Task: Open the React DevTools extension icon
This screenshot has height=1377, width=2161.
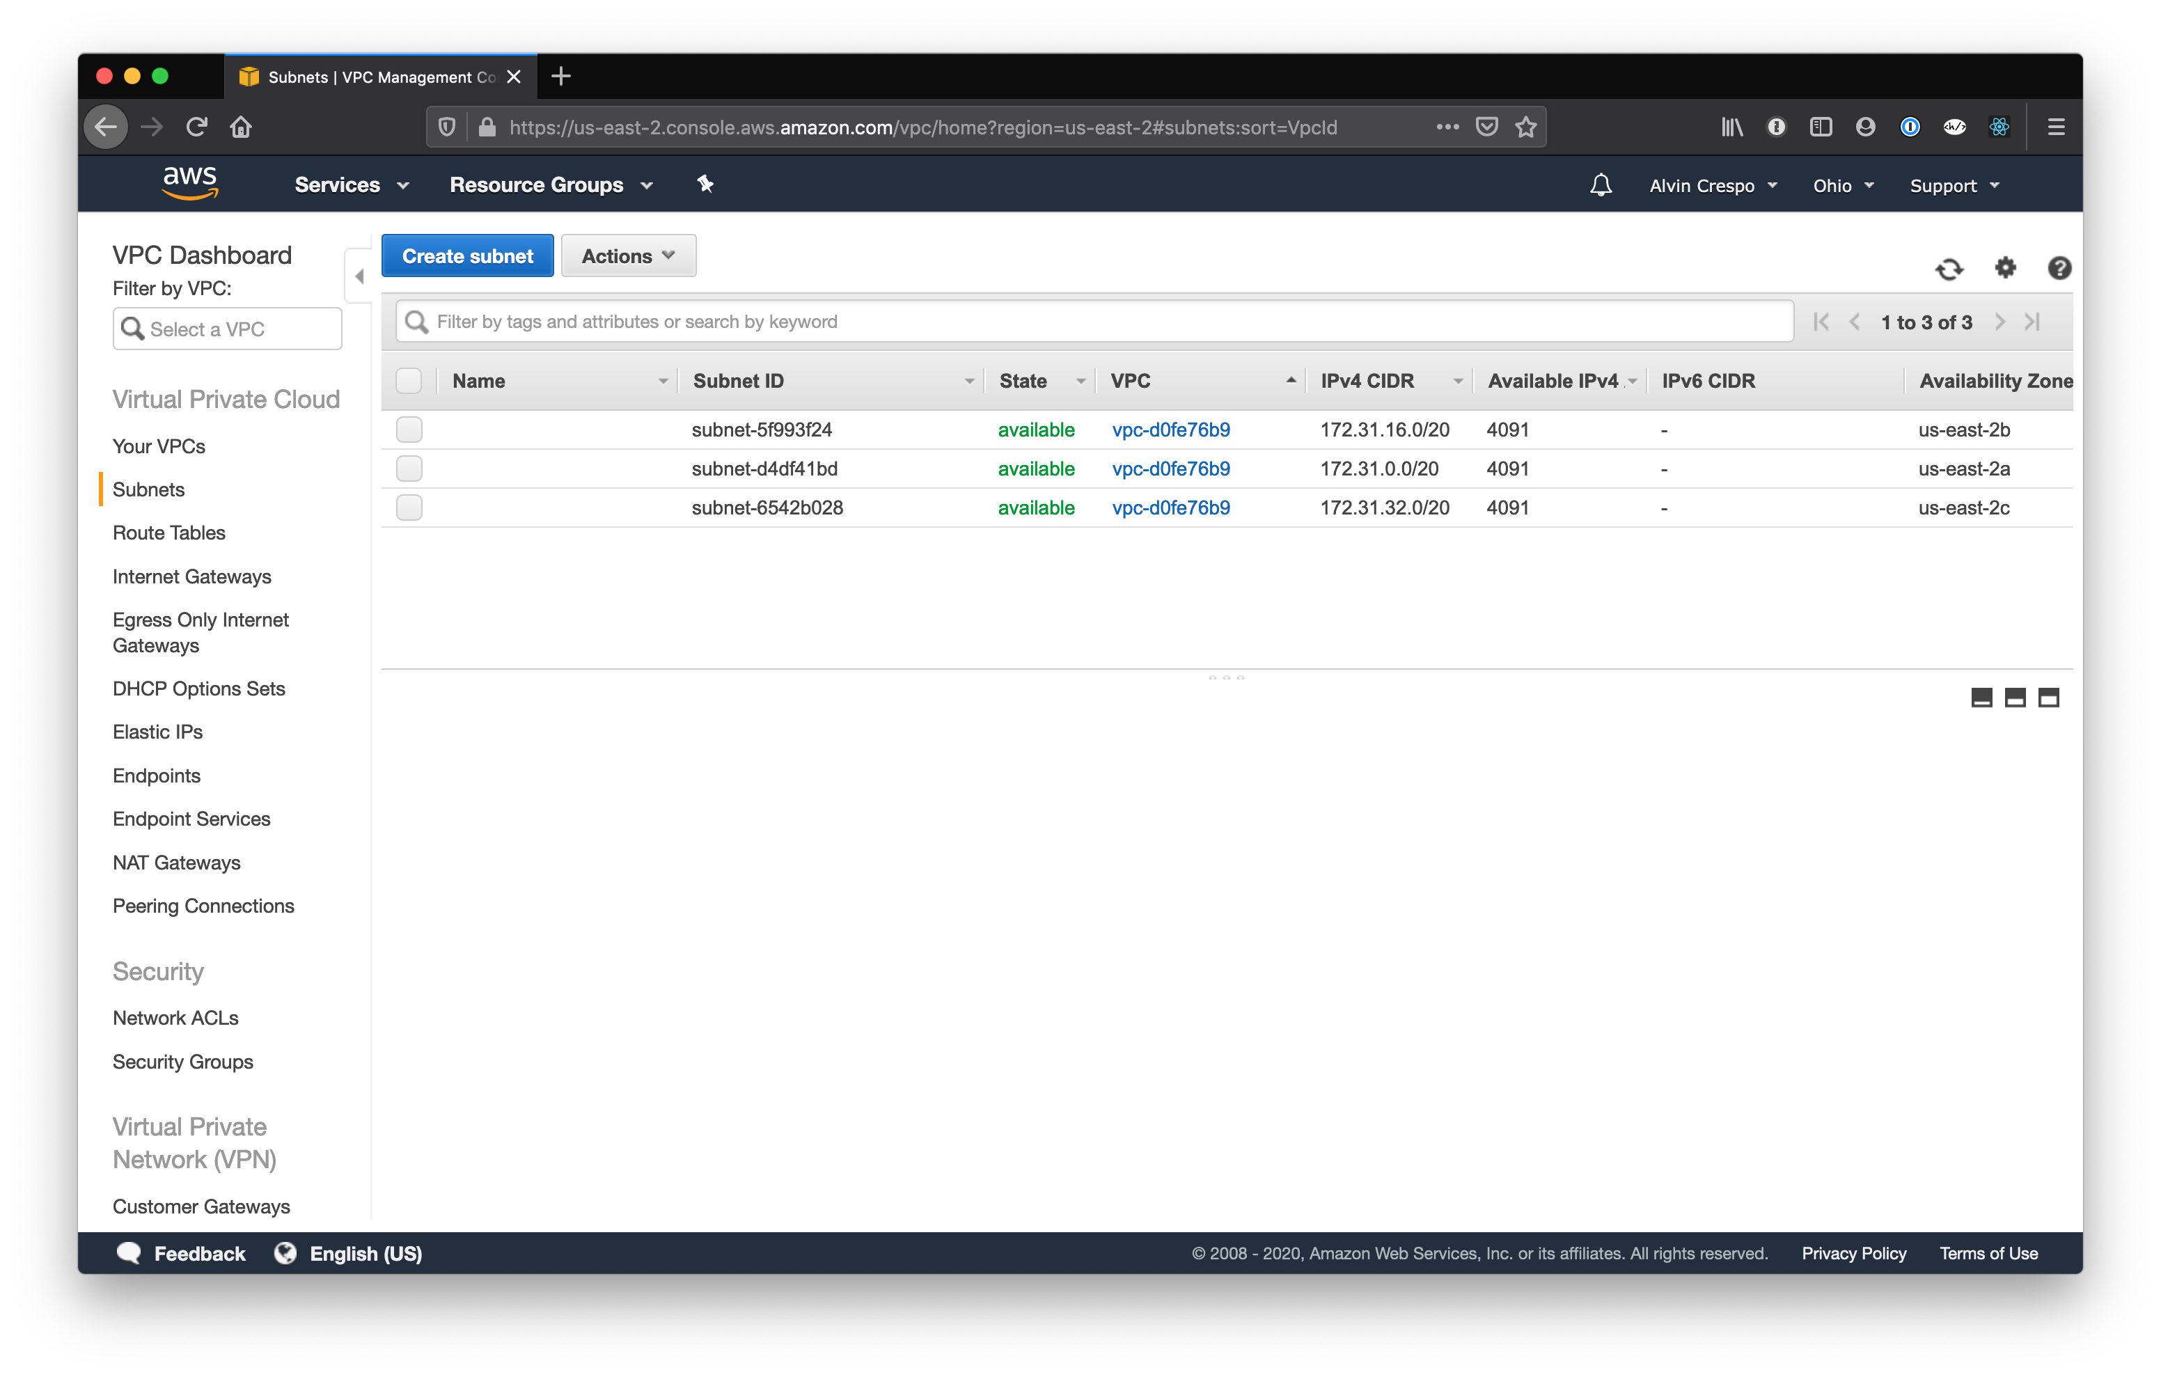Action: tap(1999, 127)
